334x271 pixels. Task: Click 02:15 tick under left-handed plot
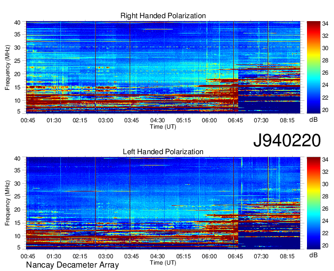point(80,256)
